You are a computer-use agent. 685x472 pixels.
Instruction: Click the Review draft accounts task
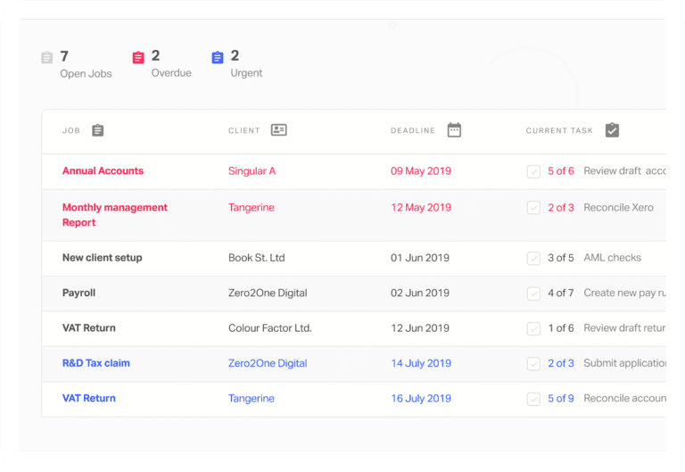624,171
